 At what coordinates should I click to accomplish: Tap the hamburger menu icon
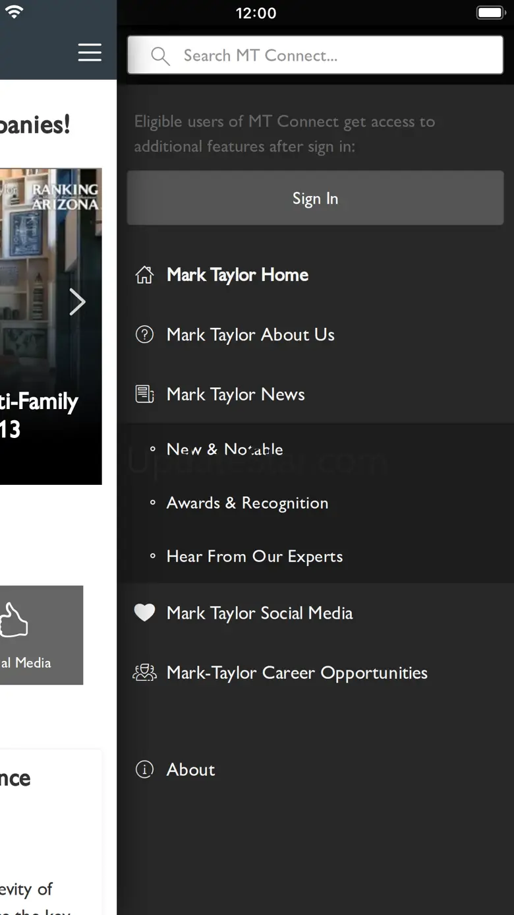click(90, 52)
